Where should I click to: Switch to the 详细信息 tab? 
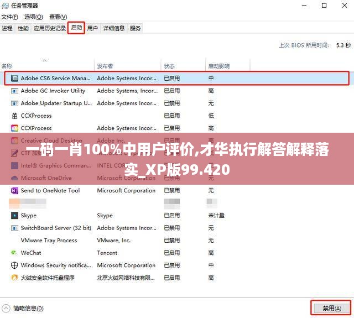pos(114,28)
